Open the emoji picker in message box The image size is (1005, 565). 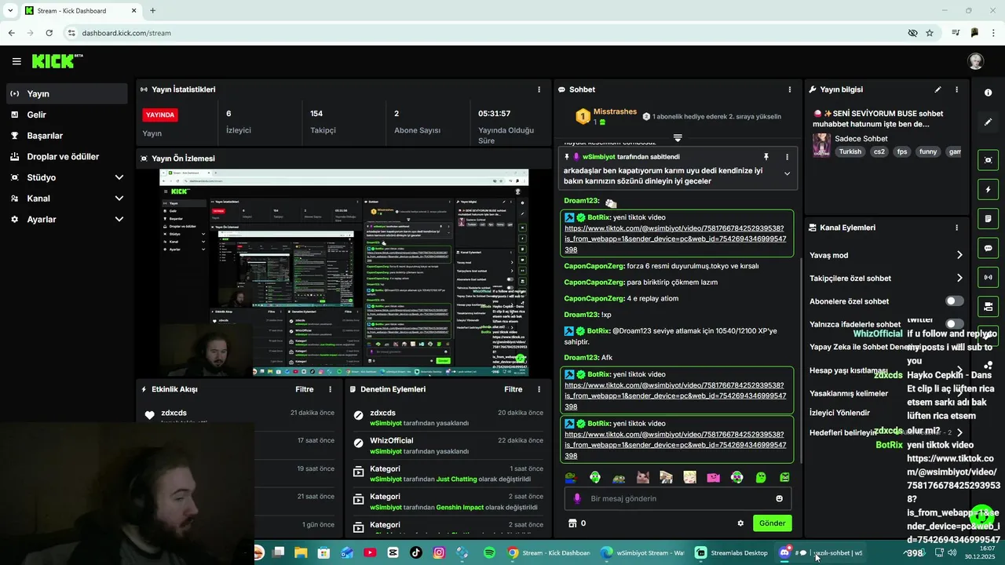pyautogui.click(x=779, y=498)
